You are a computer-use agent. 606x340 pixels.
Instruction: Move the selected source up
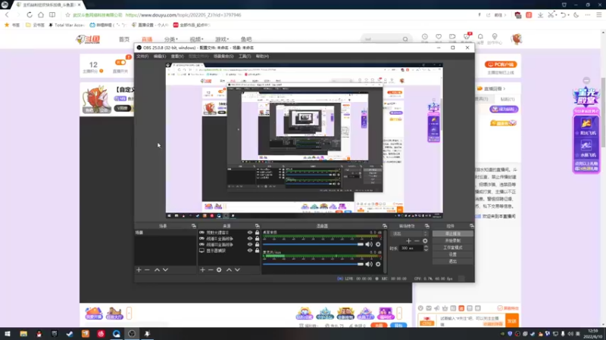(x=229, y=270)
